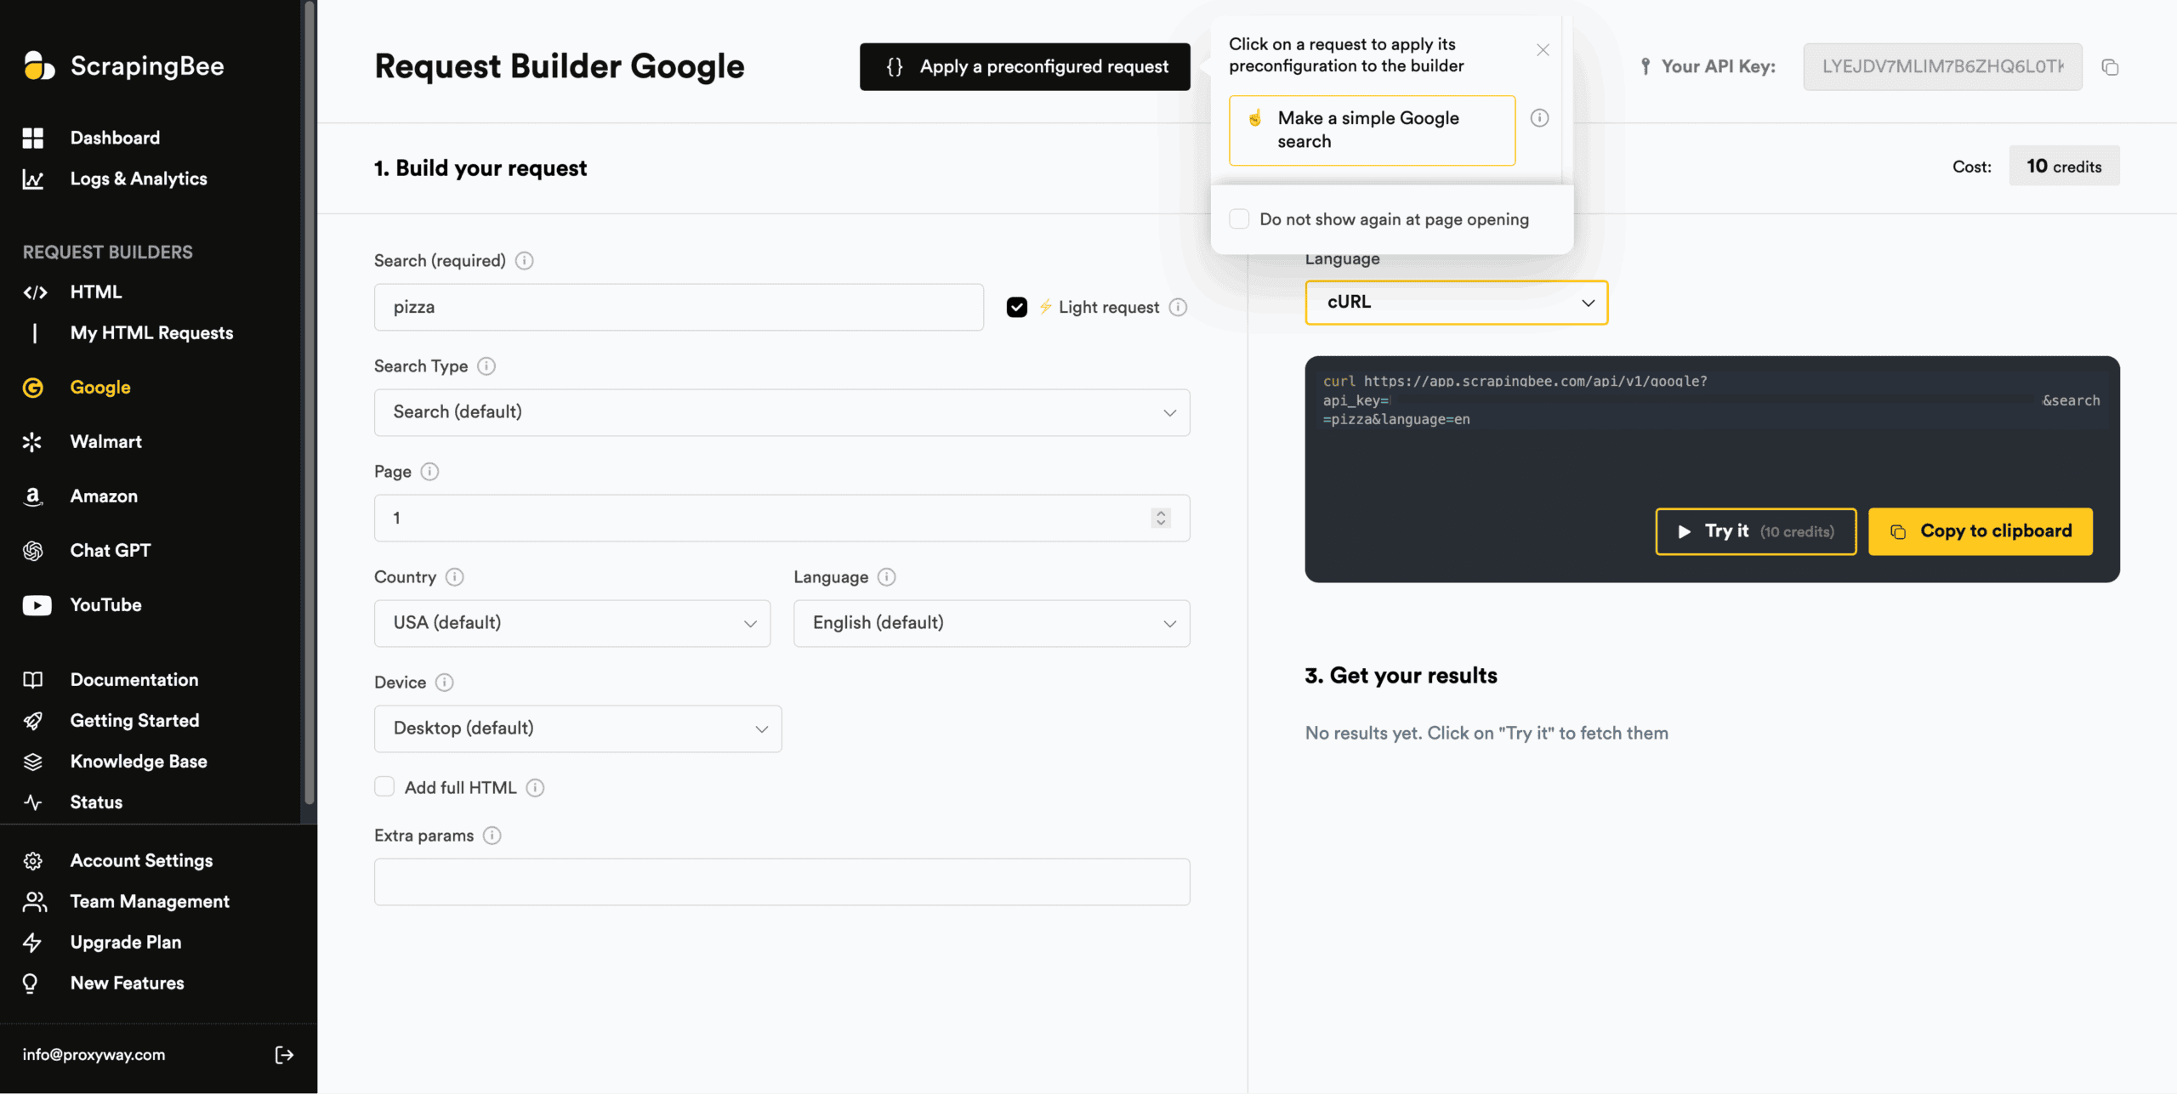Image resolution: width=2177 pixels, height=1094 pixels.
Task: Open the Search Type dropdown
Action: (x=782, y=412)
